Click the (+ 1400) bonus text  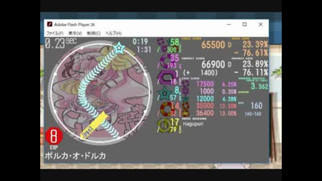pos(200,73)
